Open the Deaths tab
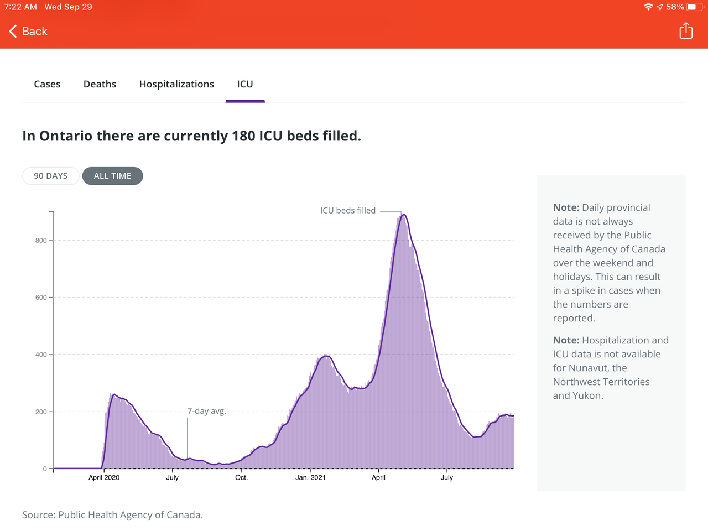 tap(100, 84)
